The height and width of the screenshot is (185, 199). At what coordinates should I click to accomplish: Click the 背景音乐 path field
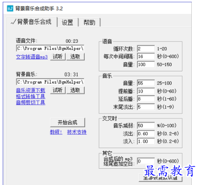tap(50, 82)
